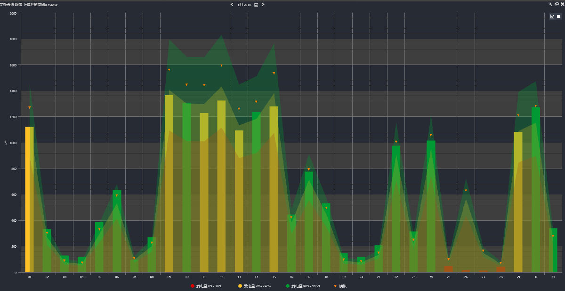
Task: Select the green bar for day 10
Action: tap(186, 187)
